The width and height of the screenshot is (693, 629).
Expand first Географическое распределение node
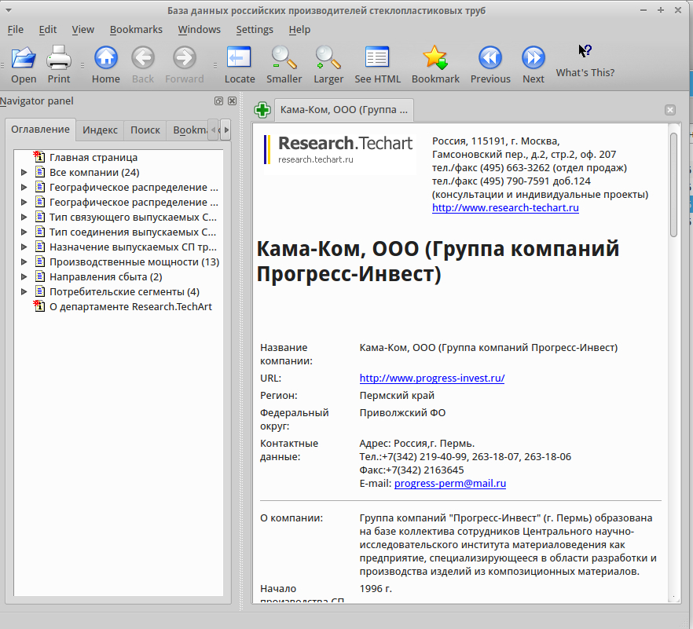[24, 187]
